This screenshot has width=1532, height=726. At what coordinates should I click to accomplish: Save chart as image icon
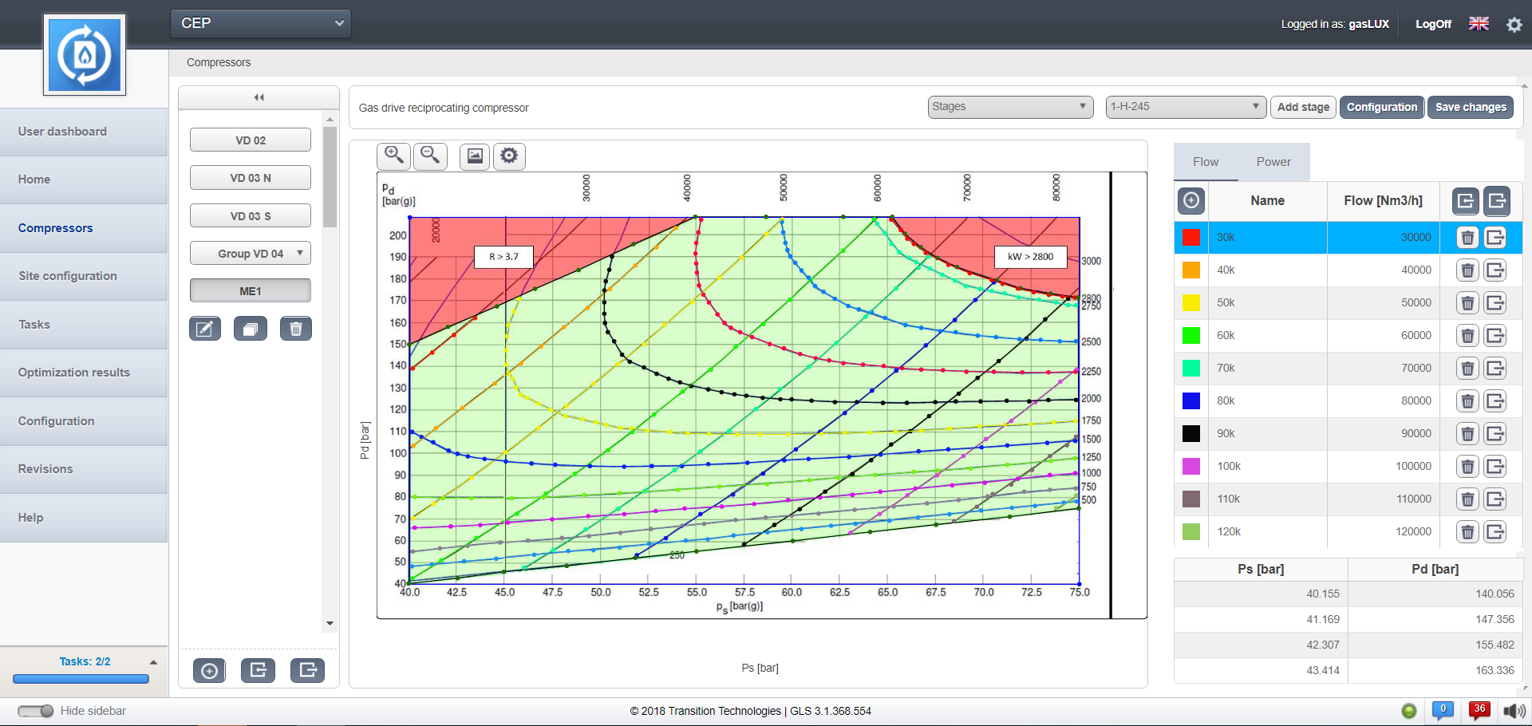pos(475,156)
